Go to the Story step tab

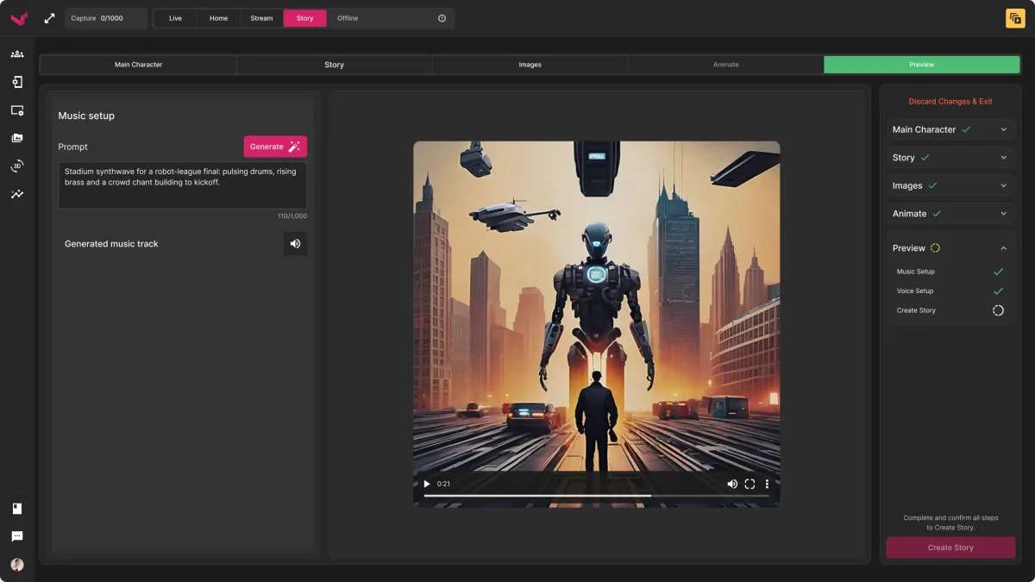(334, 65)
